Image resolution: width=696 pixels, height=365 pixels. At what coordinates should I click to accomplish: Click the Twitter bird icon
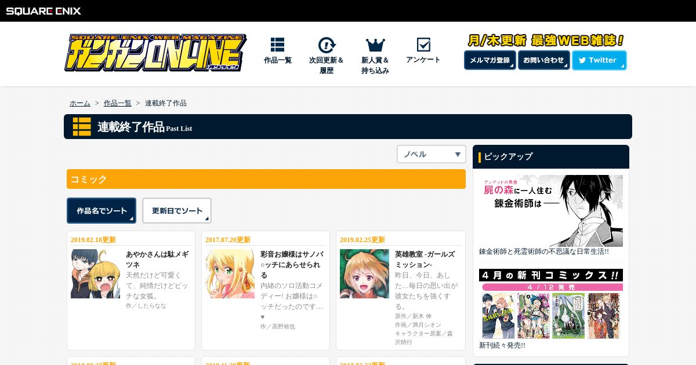pyautogui.click(x=582, y=60)
